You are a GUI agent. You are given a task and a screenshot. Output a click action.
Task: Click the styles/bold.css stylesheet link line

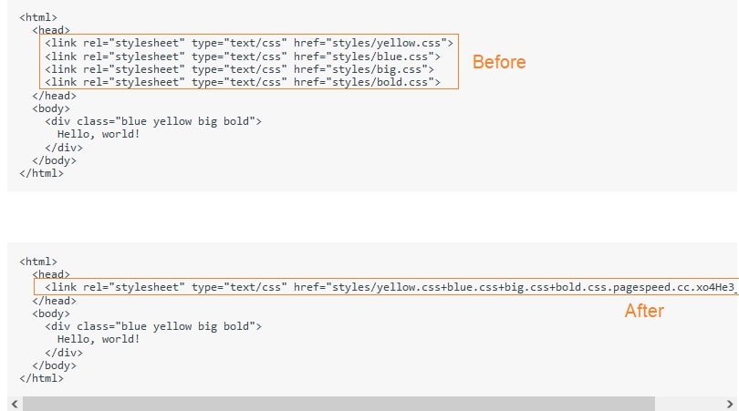click(243, 82)
